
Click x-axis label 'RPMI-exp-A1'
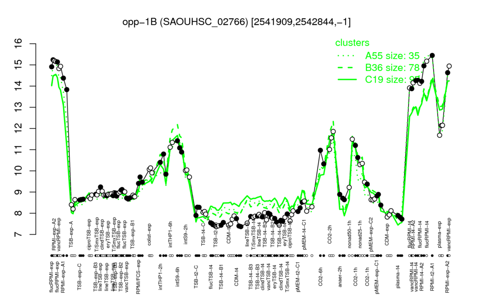(63, 277)
